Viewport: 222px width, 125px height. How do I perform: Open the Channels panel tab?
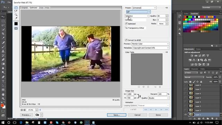[194, 69]
